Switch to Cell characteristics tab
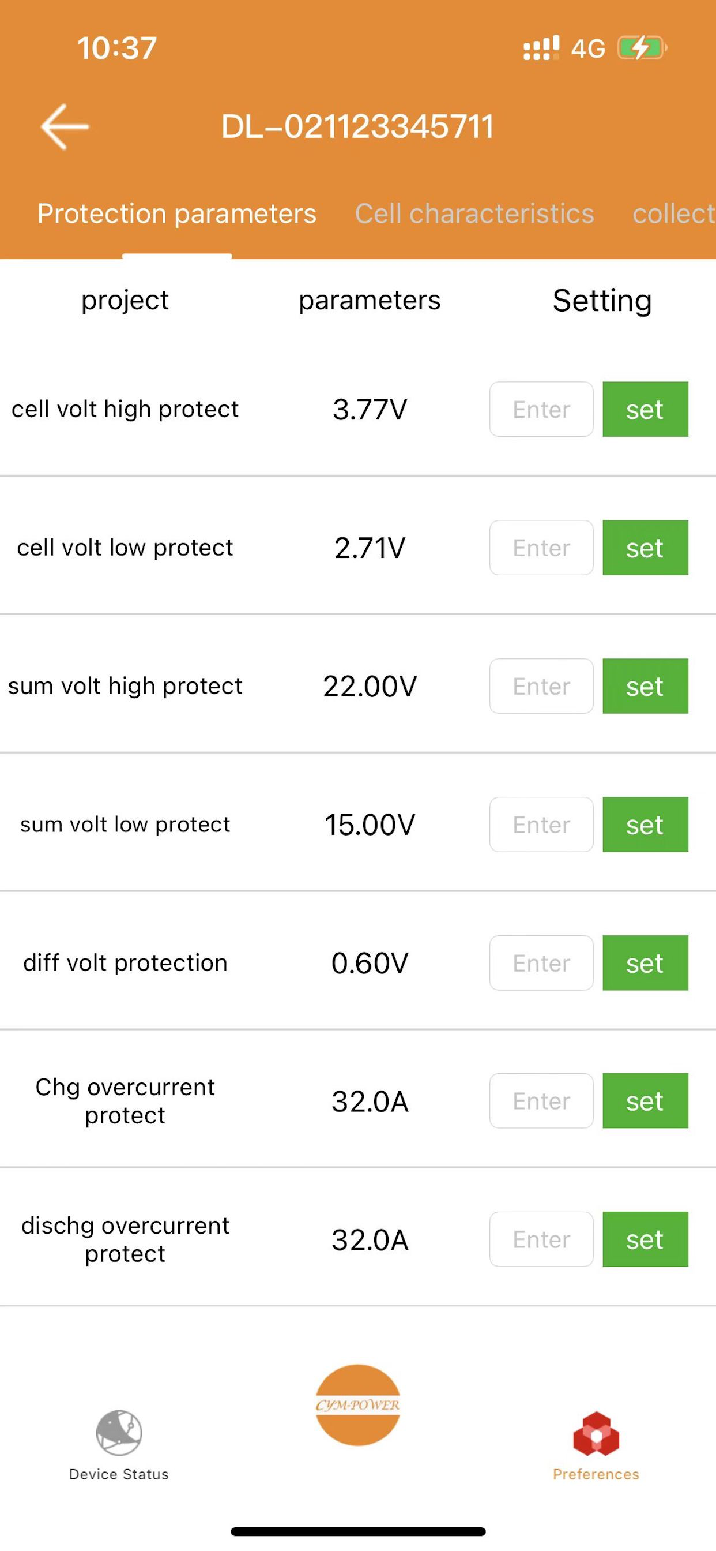 (x=474, y=213)
